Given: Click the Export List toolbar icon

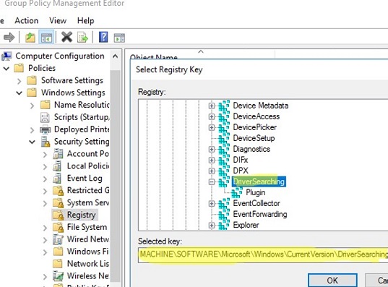Looking at the screenshot, I should click(82, 38).
